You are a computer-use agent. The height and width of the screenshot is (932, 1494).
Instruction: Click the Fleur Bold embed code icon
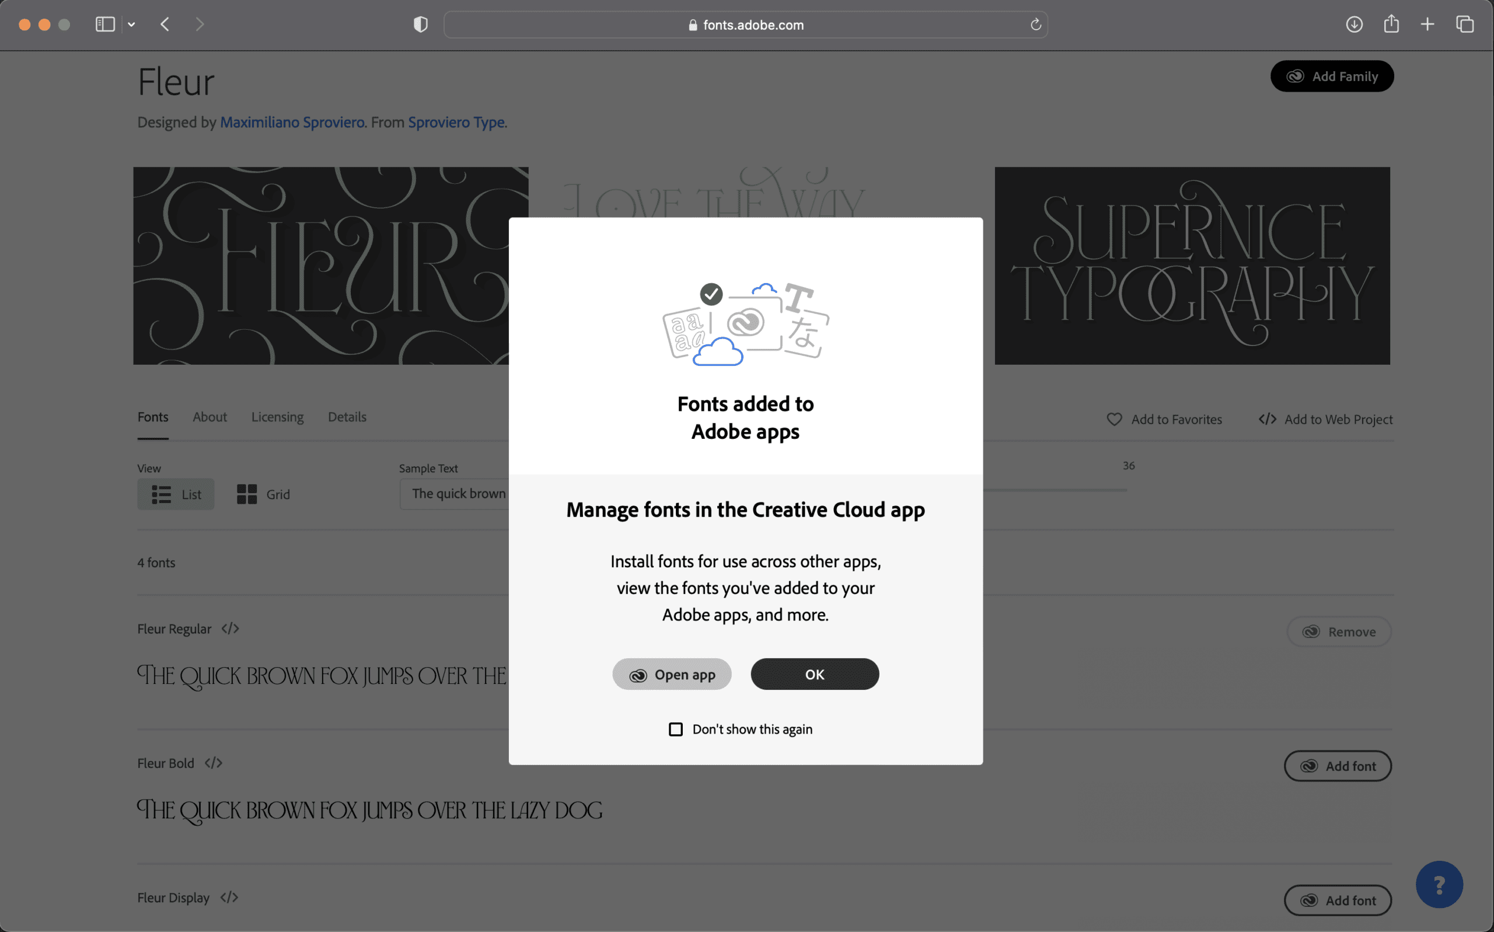214,763
